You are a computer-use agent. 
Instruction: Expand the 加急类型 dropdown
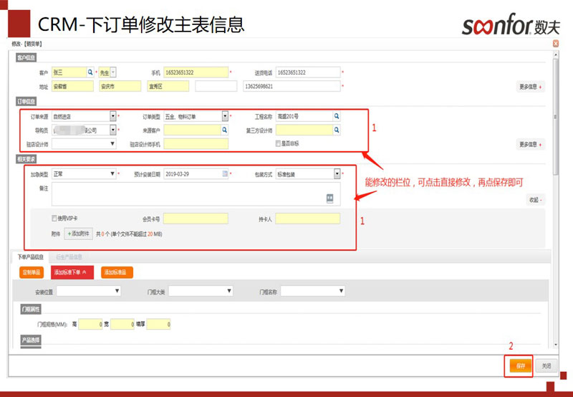(112, 174)
